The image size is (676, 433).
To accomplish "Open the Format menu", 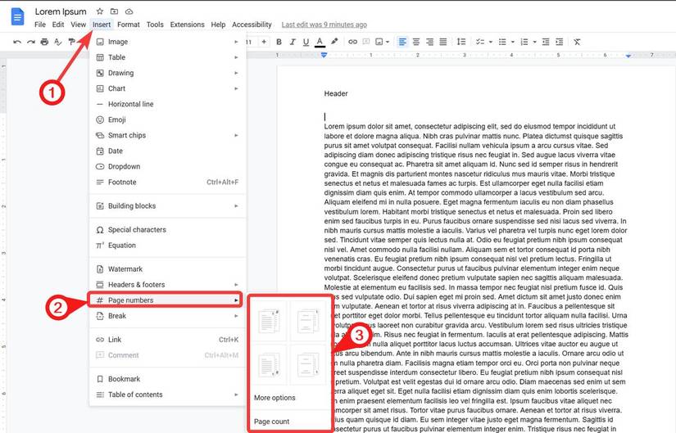I will tap(128, 25).
